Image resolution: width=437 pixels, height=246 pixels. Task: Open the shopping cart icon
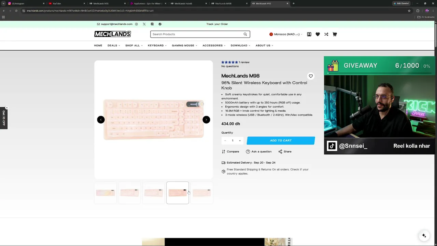335,34
